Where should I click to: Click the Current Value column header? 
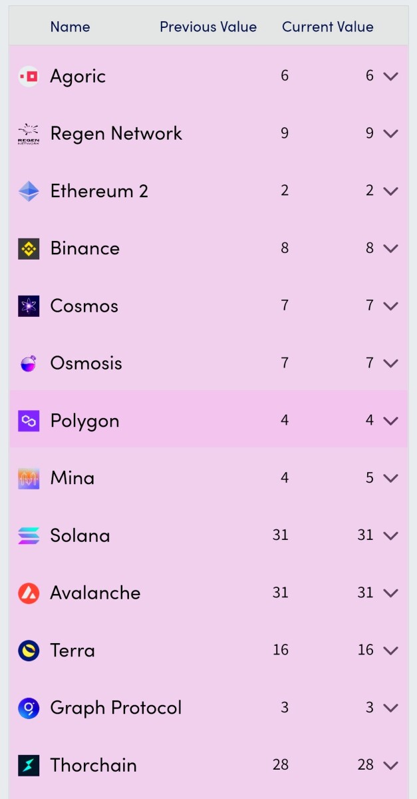(328, 27)
